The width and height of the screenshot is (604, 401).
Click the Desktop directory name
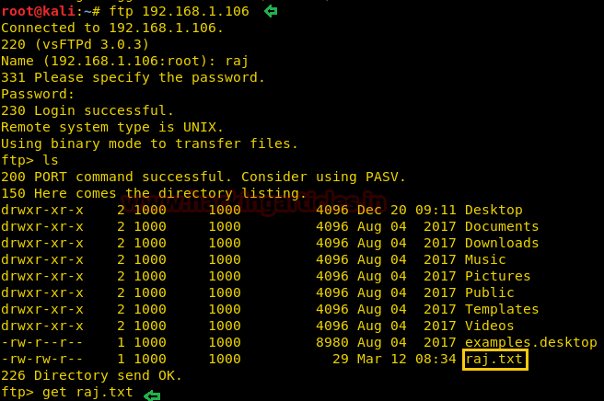[494, 210]
